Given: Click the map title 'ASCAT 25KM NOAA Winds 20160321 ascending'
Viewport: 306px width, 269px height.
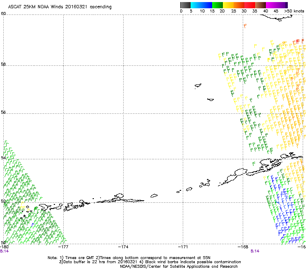Looking at the screenshot, I should 60,7.
